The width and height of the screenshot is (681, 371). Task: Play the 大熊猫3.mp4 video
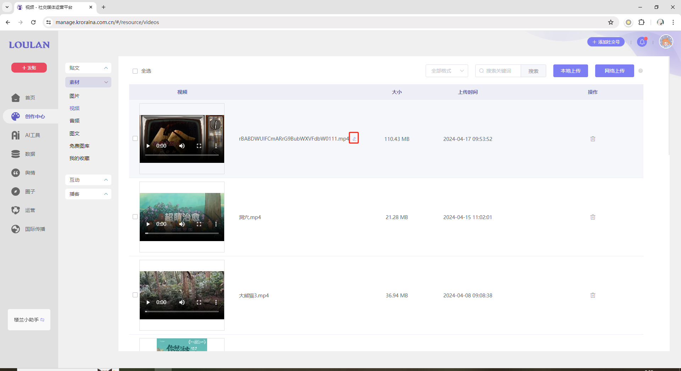click(148, 302)
